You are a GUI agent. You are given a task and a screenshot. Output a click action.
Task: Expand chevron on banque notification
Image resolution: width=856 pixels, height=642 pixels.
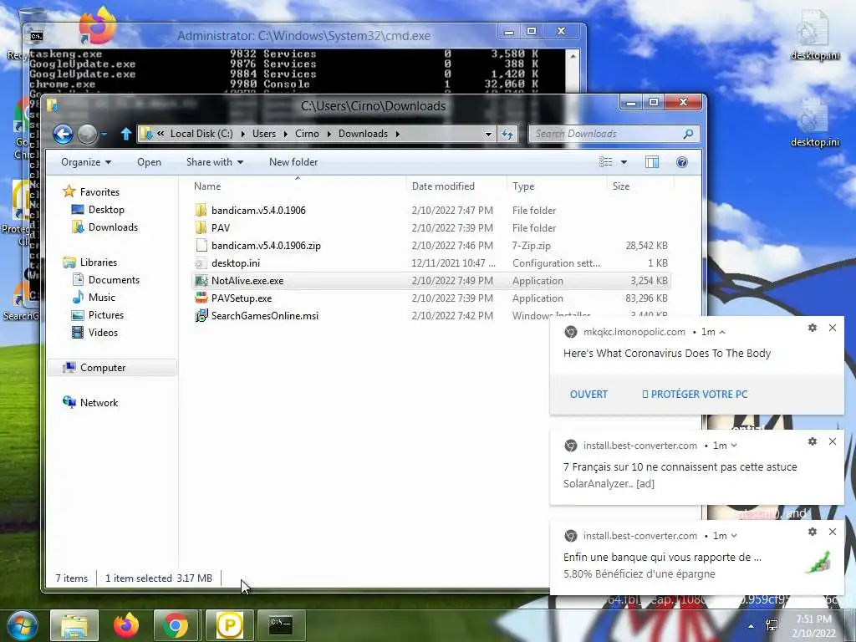pyautogui.click(x=734, y=536)
